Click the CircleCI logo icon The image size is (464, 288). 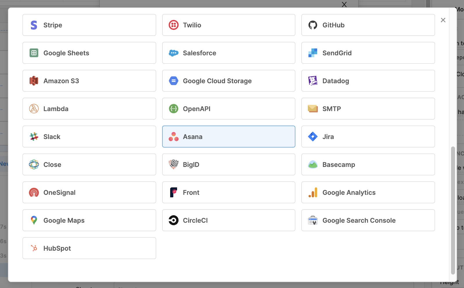[x=173, y=220]
